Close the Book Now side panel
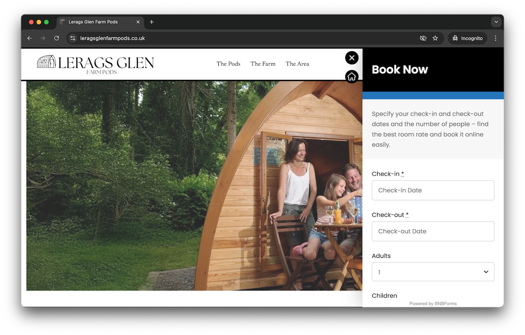Screen dimensions: 525x335 (x=352, y=58)
